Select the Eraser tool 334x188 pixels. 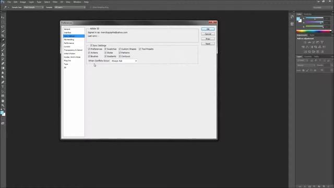coord(3,64)
